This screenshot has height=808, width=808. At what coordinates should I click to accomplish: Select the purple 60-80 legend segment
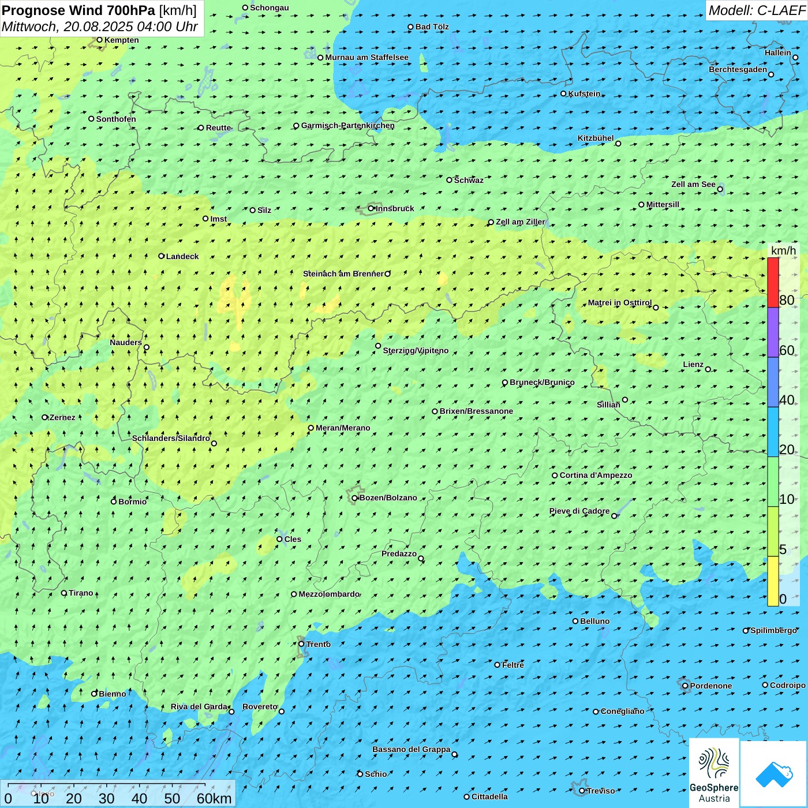click(x=773, y=332)
